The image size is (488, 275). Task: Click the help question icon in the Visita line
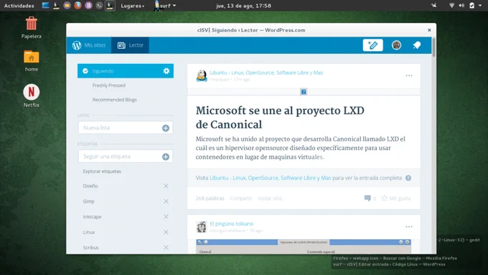tap(408, 178)
